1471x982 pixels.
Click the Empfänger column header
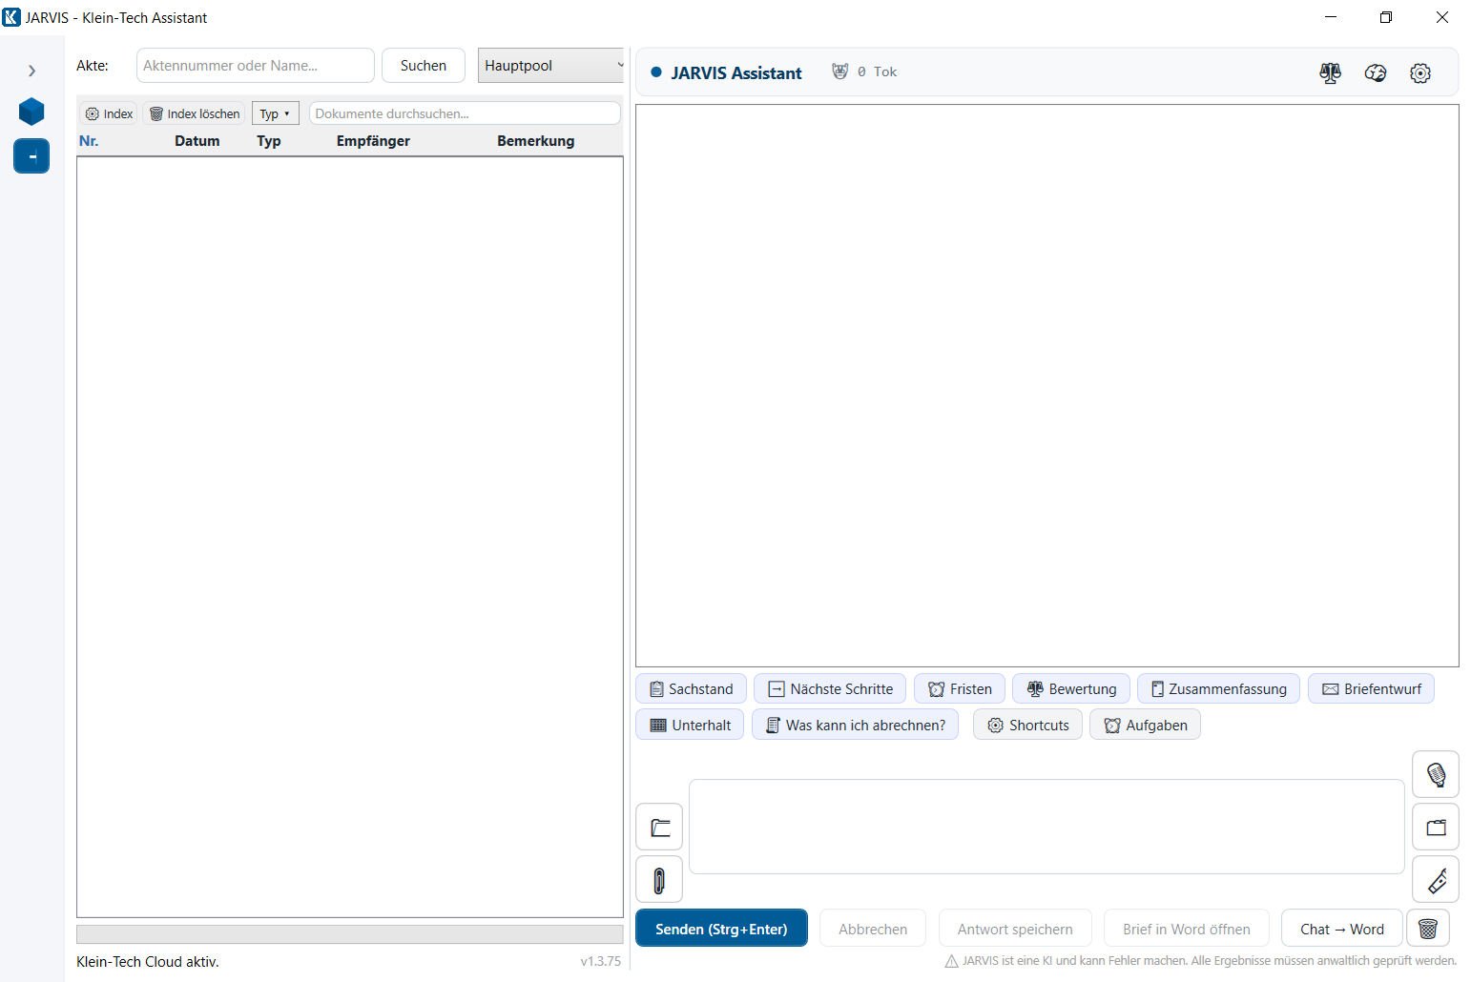pos(373,141)
